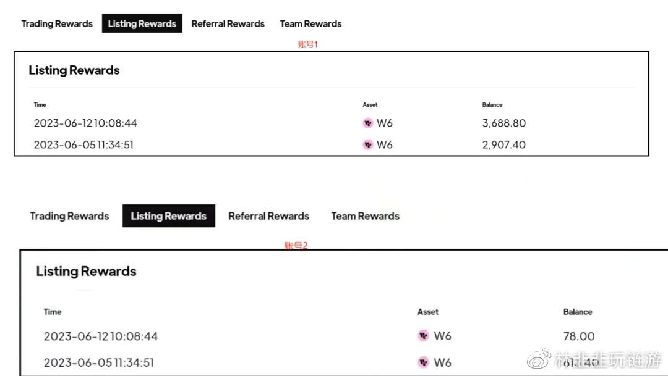Click the W6 token icon beside balance 3,688.80

click(x=367, y=123)
